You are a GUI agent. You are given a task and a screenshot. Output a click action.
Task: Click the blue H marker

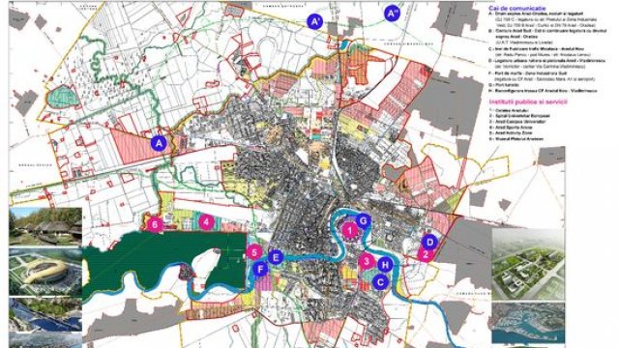[385, 265]
